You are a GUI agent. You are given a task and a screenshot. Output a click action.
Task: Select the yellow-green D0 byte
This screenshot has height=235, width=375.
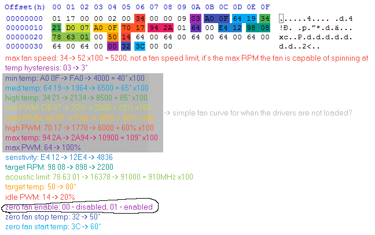pyautogui.click(x=71, y=28)
